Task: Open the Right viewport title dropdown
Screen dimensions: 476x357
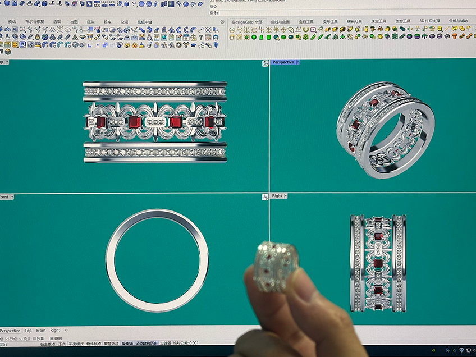Action: (x=286, y=196)
